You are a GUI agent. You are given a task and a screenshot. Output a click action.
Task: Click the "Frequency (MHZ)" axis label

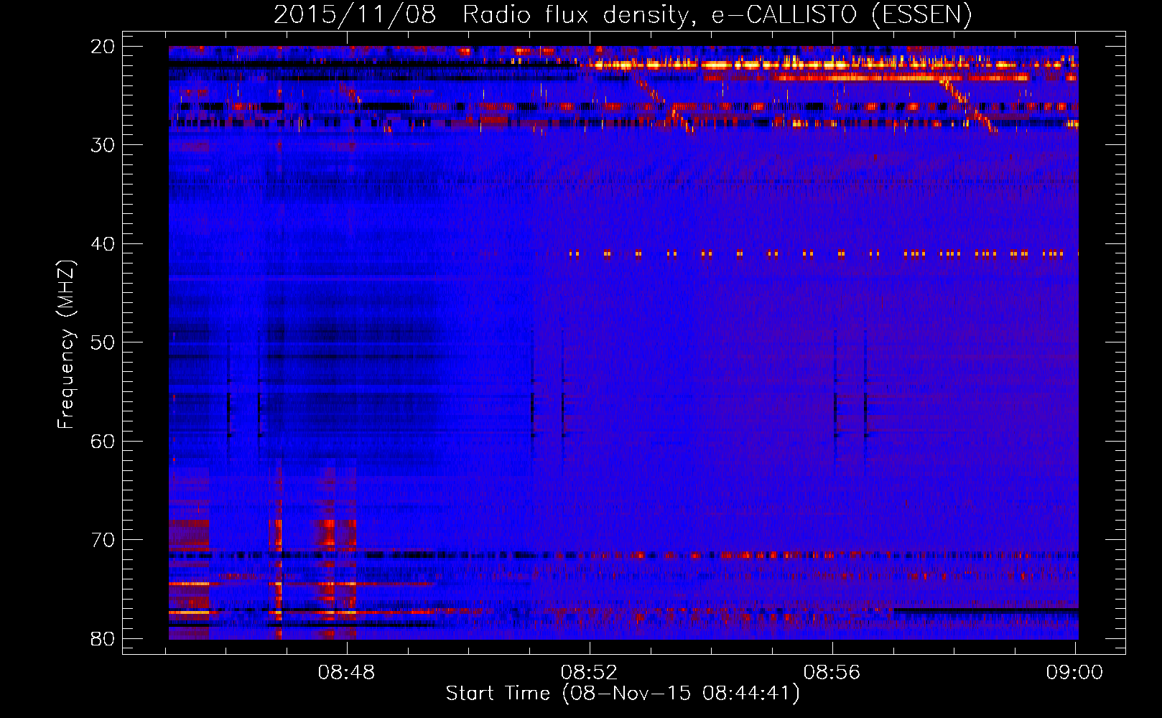click(x=66, y=345)
